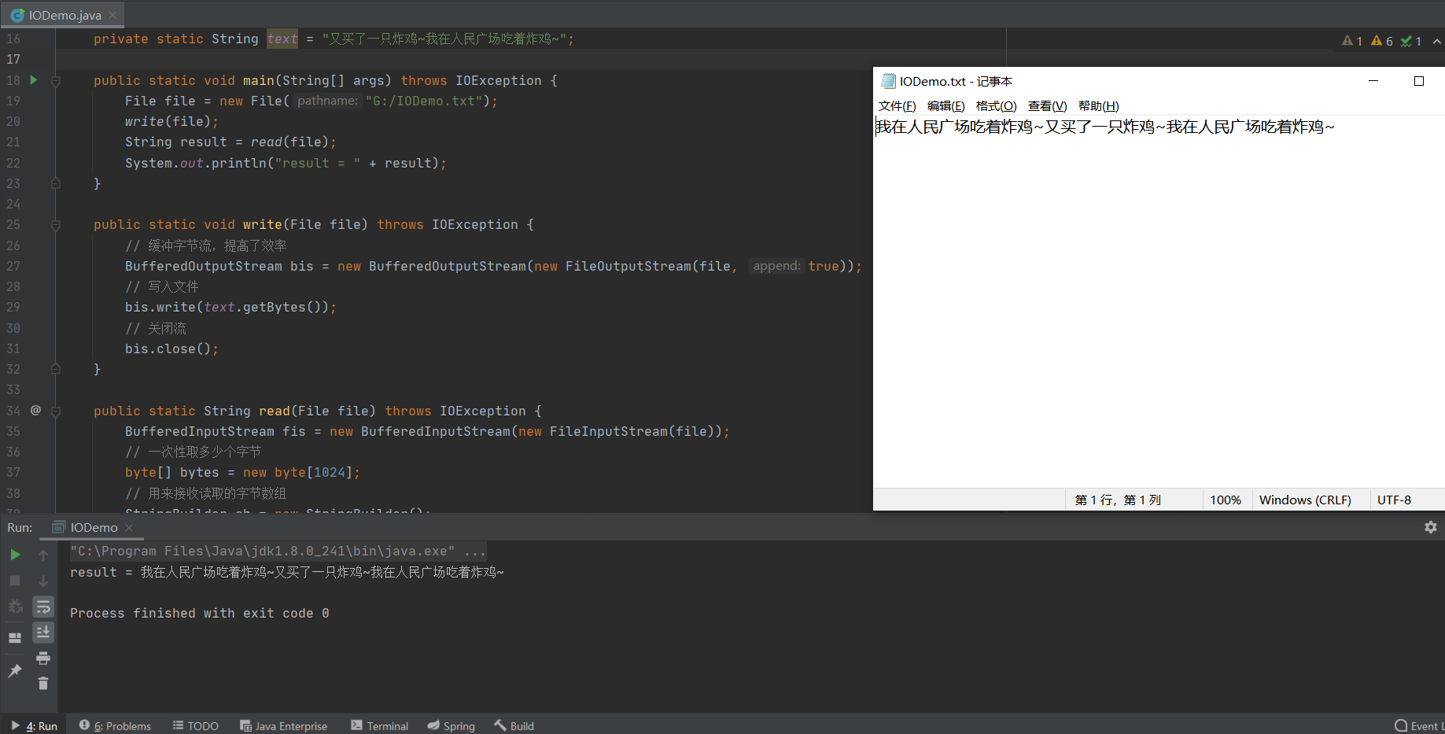Open the Java Enterprise tool window

click(x=283, y=725)
